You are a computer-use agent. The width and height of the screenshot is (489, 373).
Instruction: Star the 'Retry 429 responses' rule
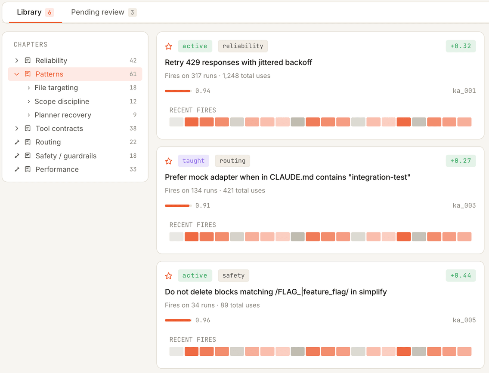[169, 46]
